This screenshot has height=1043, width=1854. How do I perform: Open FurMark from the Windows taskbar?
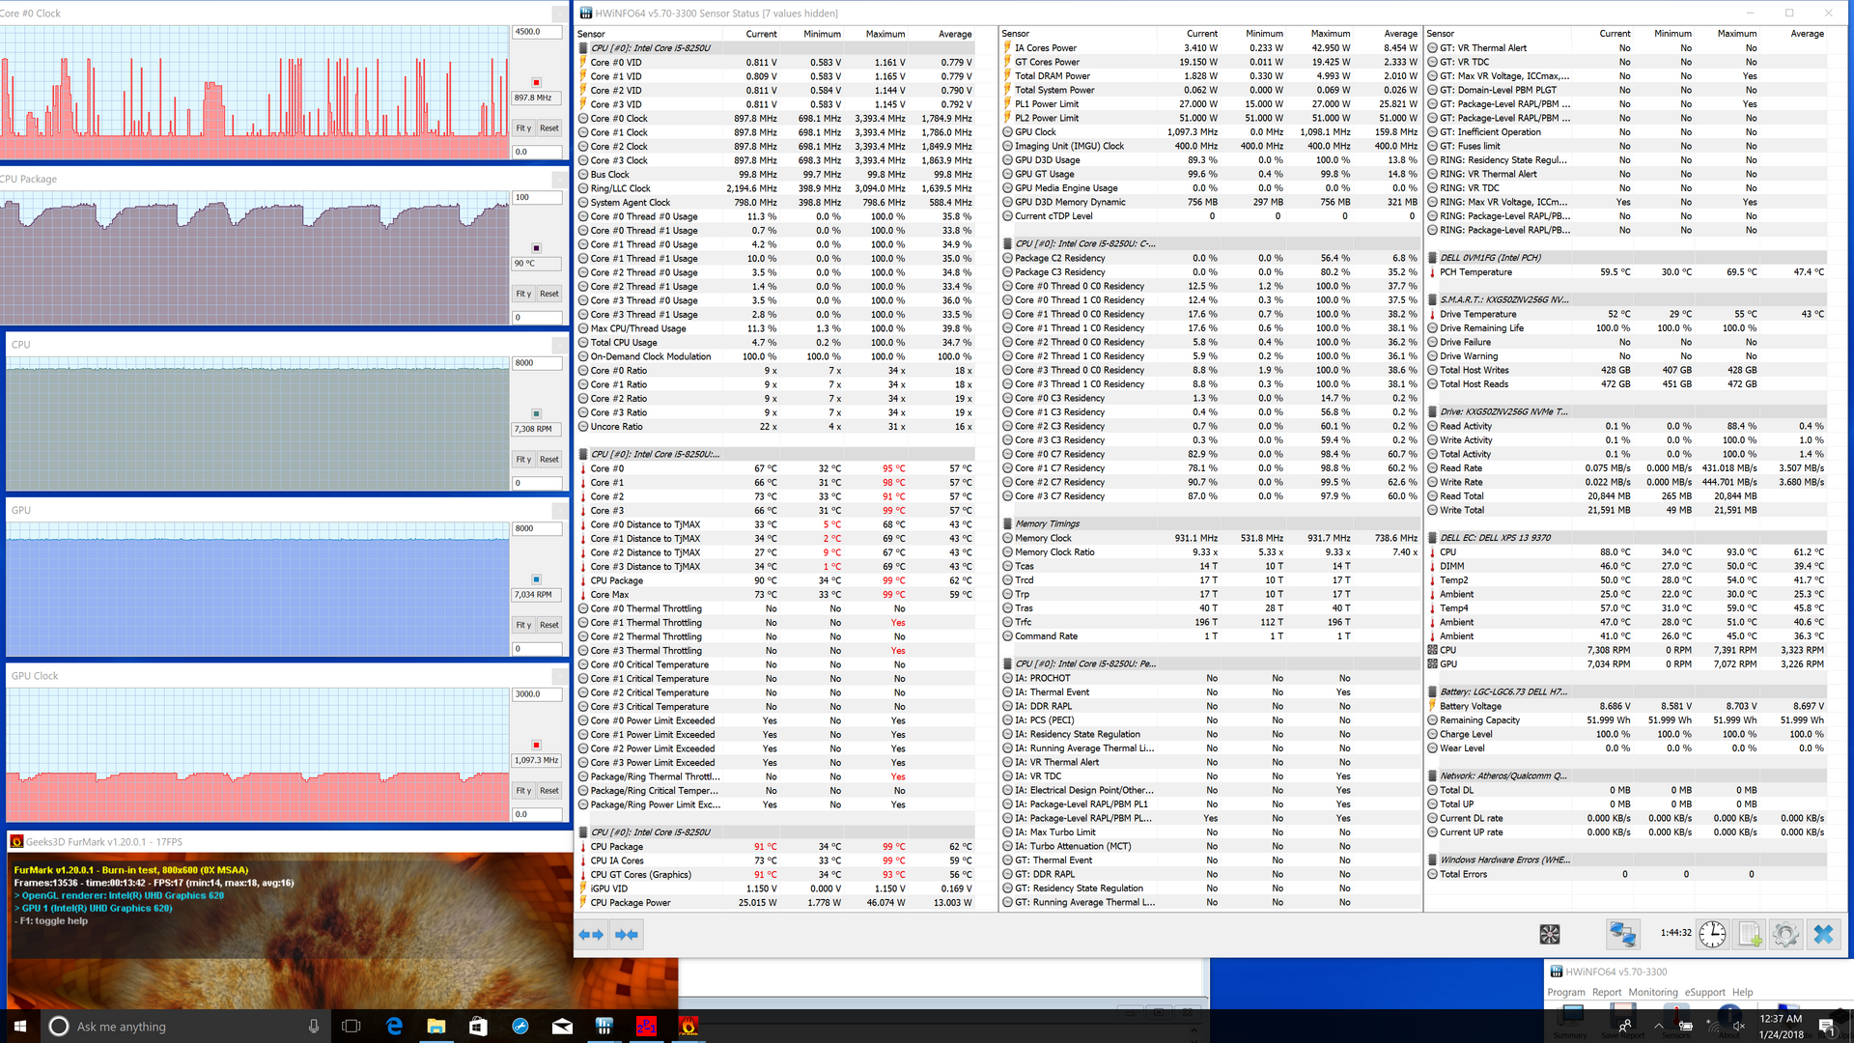click(x=688, y=1026)
